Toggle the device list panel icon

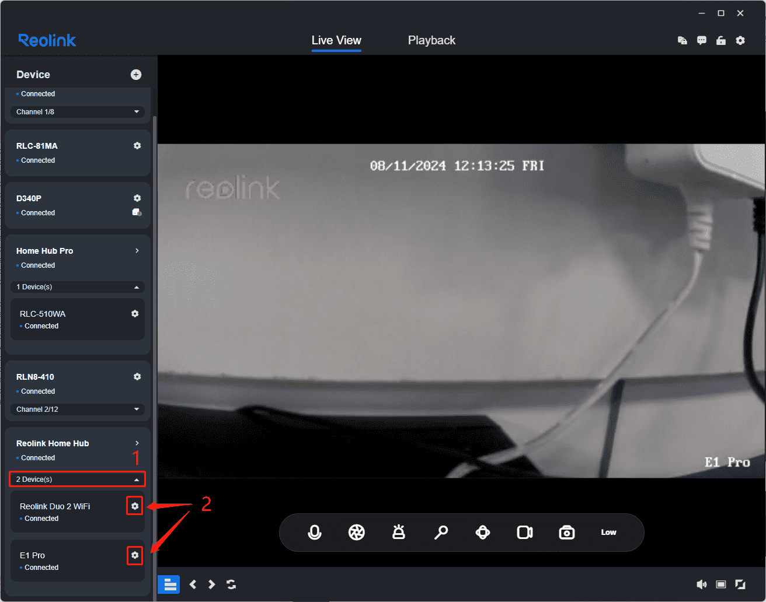pos(170,584)
